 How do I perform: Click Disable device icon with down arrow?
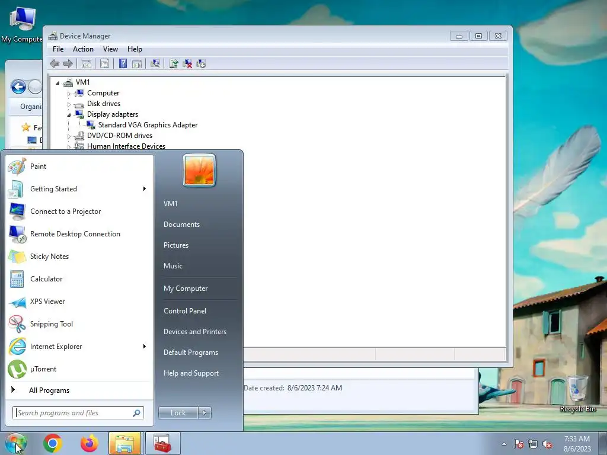coord(201,64)
